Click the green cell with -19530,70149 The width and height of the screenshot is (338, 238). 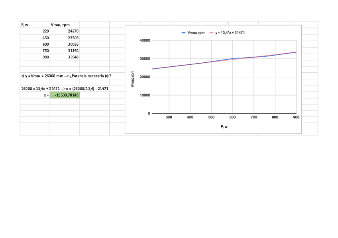tap(65, 95)
